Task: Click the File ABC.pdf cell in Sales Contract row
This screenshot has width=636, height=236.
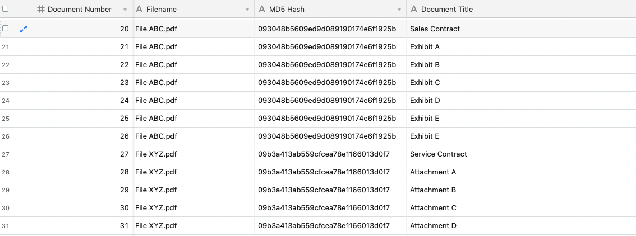Action: (193, 29)
